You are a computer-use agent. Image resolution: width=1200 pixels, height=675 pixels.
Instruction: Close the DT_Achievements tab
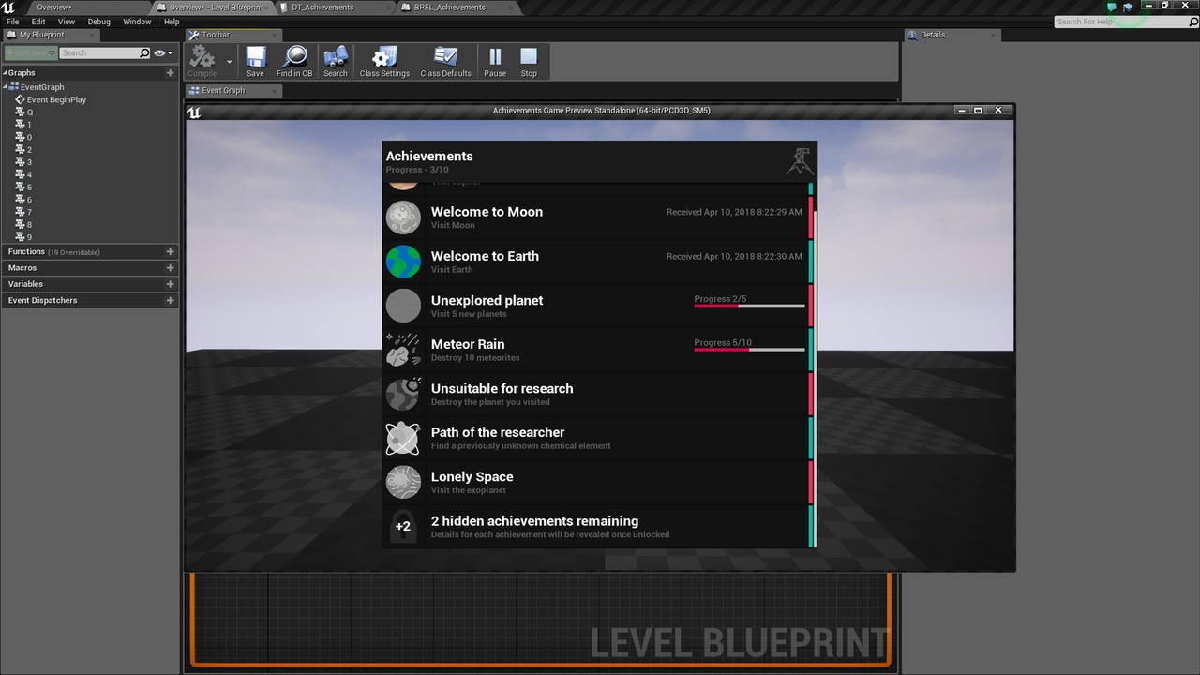point(386,7)
